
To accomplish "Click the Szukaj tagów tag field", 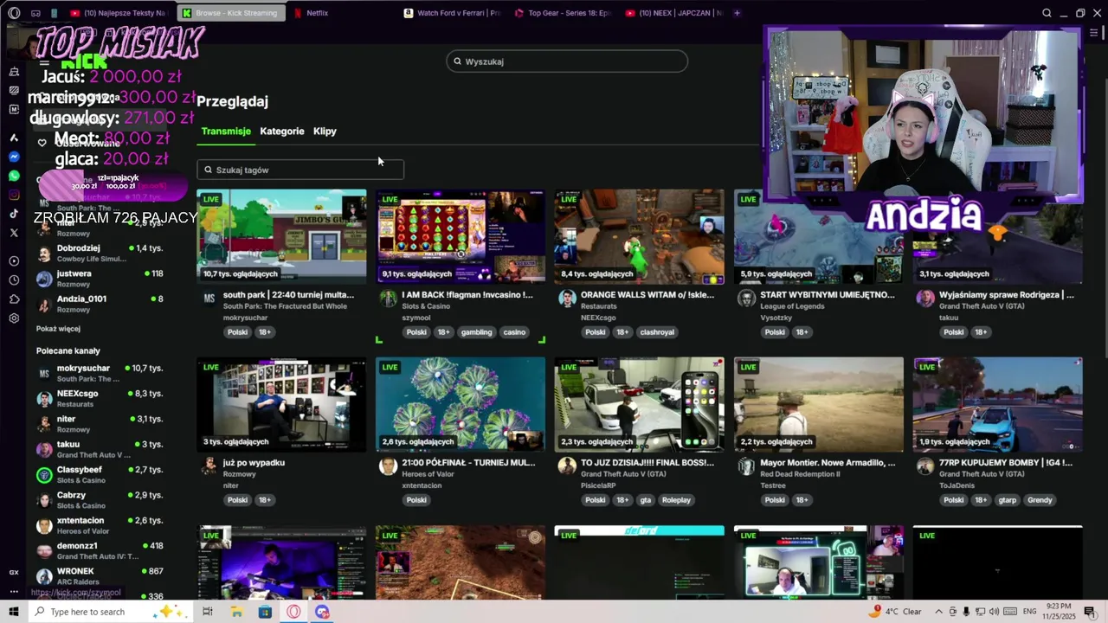I will (x=300, y=170).
